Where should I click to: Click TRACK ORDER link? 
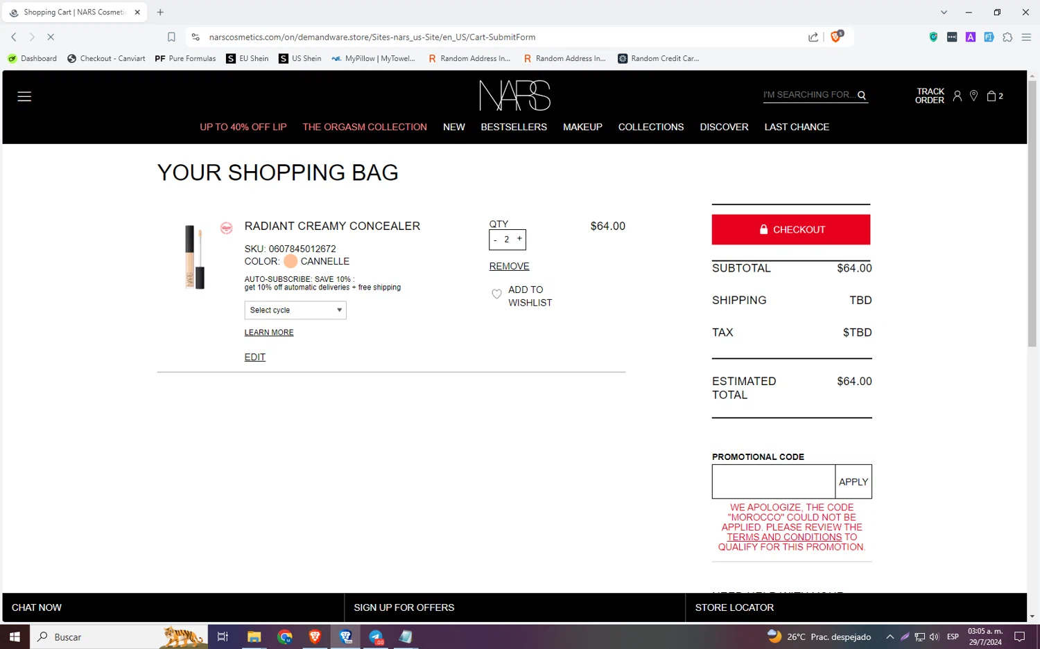(930, 96)
